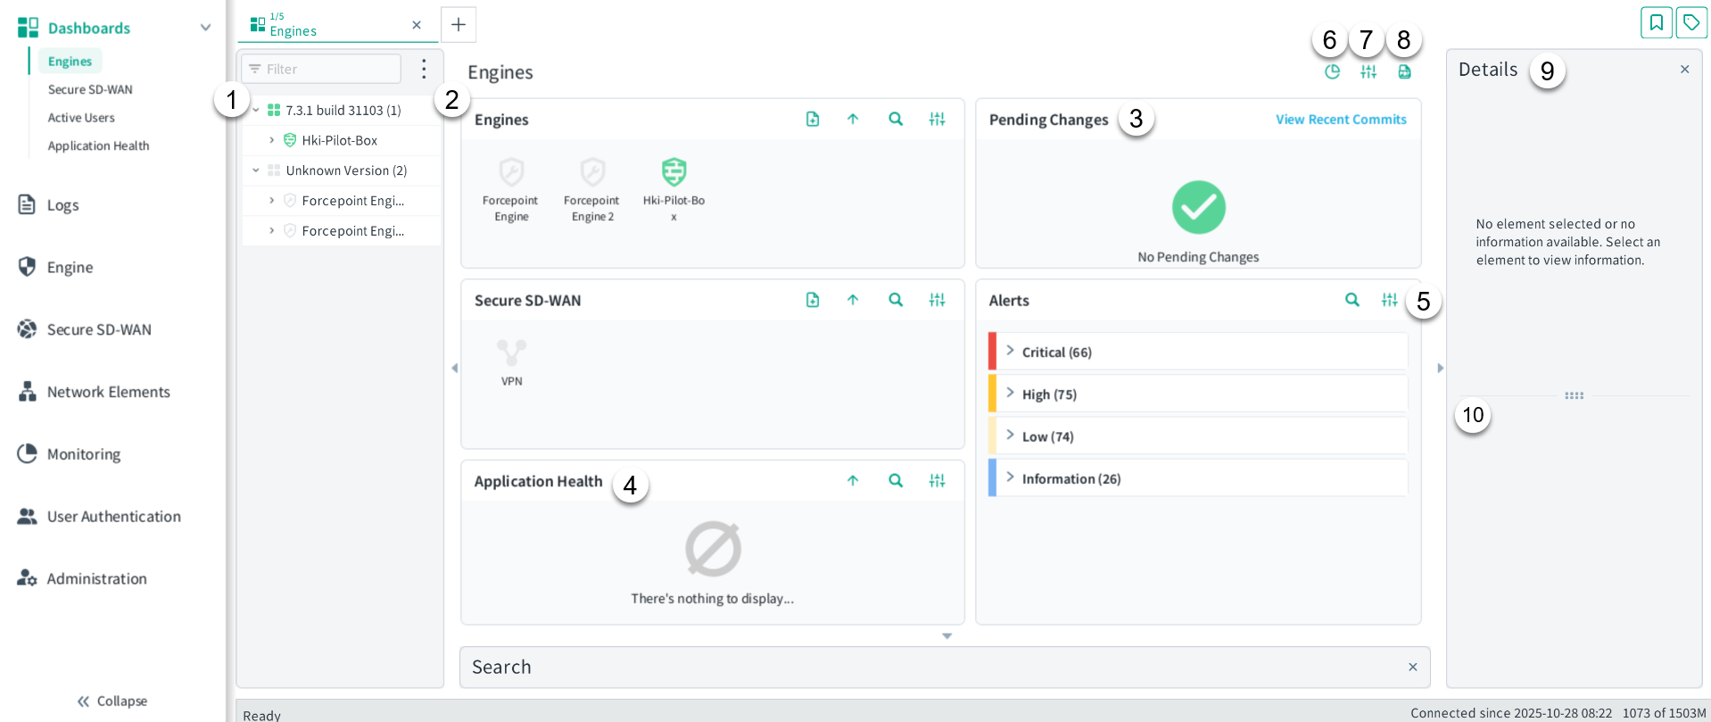This screenshot has width=1711, height=722.
Task: Collapse the Unknown Version group
Action: click(256, 170)
